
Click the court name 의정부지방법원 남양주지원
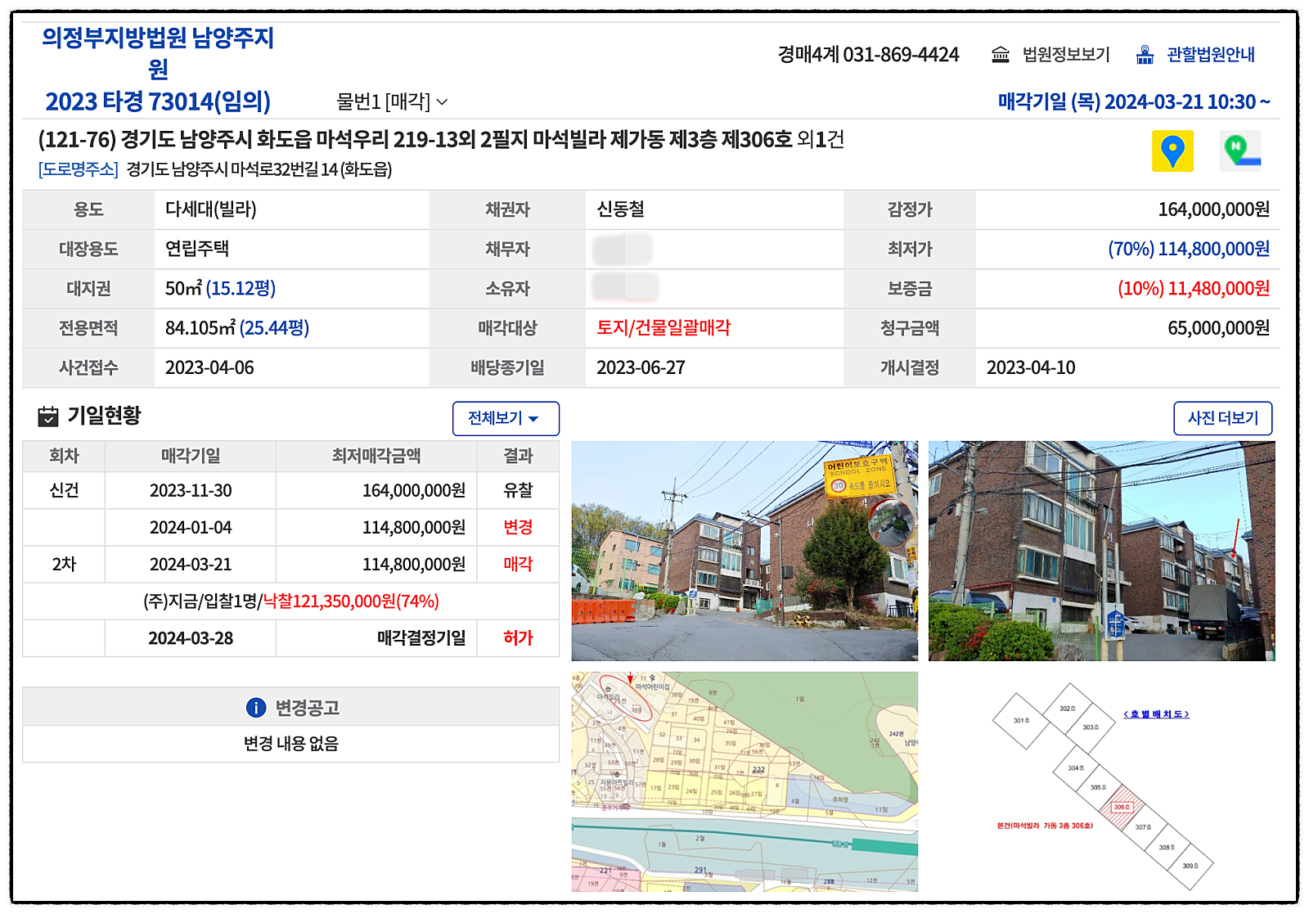click(x=158, y=52)
